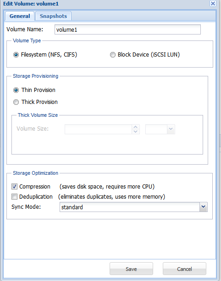Screen dimensions: 221x281
Task: Save the volume settings
Action: tap(131, 269)
